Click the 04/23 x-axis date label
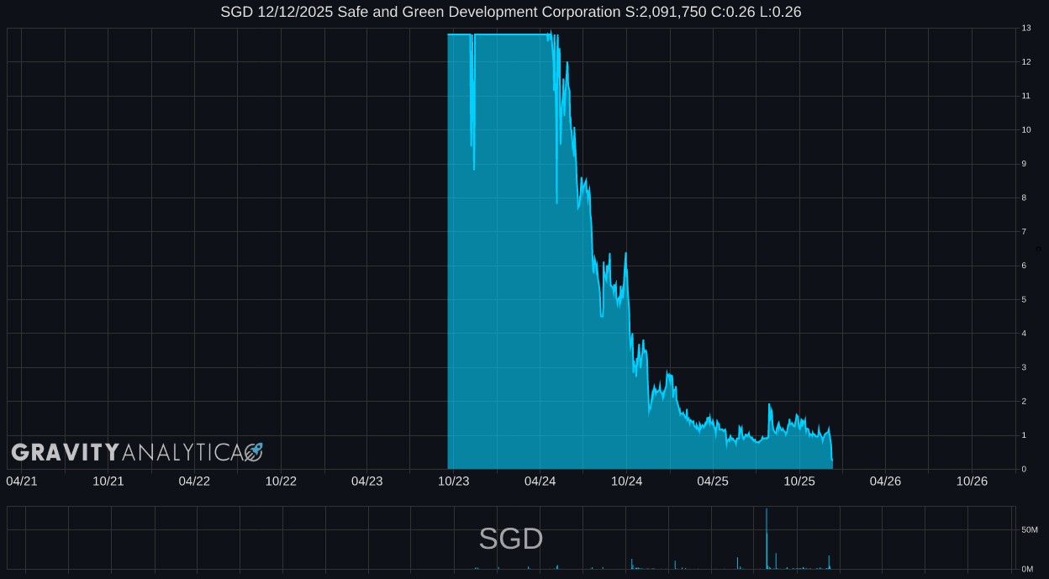This screenshot has height=579, width=1049. (367, 482)
